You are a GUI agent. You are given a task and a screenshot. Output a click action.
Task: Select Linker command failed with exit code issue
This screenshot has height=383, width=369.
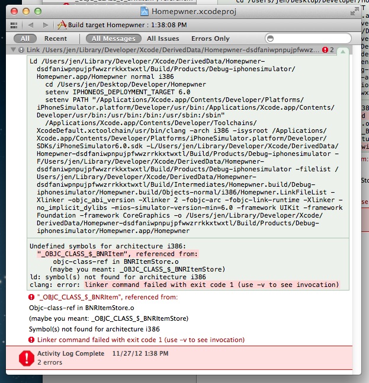pos(141,340)
